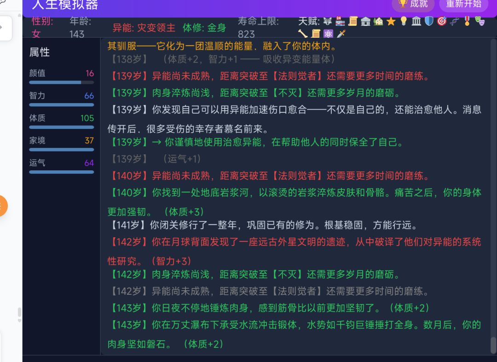Click the 【142岁】月球背面远古外星文明 log entry
Screen dimensions: 497x362
point(295,251)
